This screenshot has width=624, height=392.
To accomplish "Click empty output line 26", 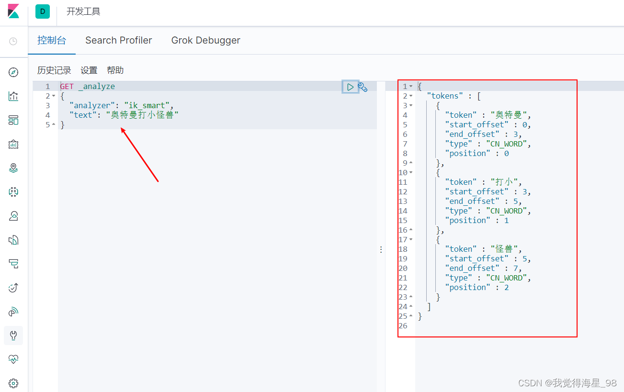I will coord(520,326).
